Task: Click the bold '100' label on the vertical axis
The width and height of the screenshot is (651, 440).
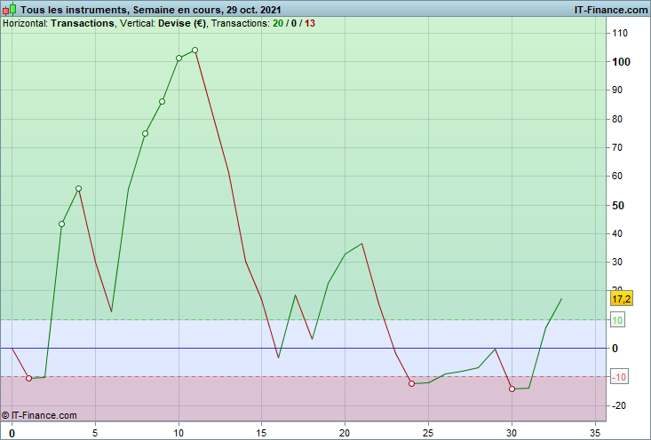Action: pos(621,62)
